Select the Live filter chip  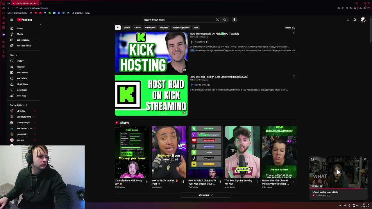pos(196,28)
